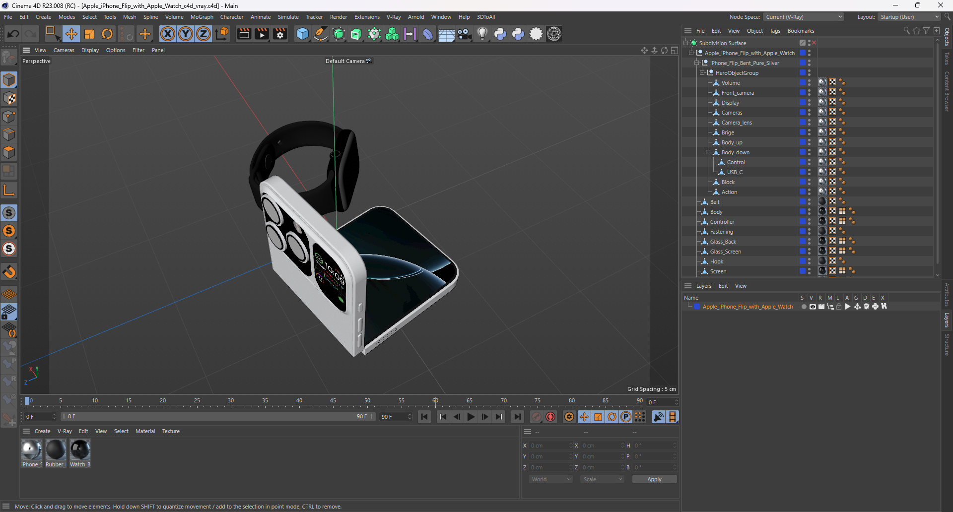Open Object Manager Tags menu

tap(775, 31)
